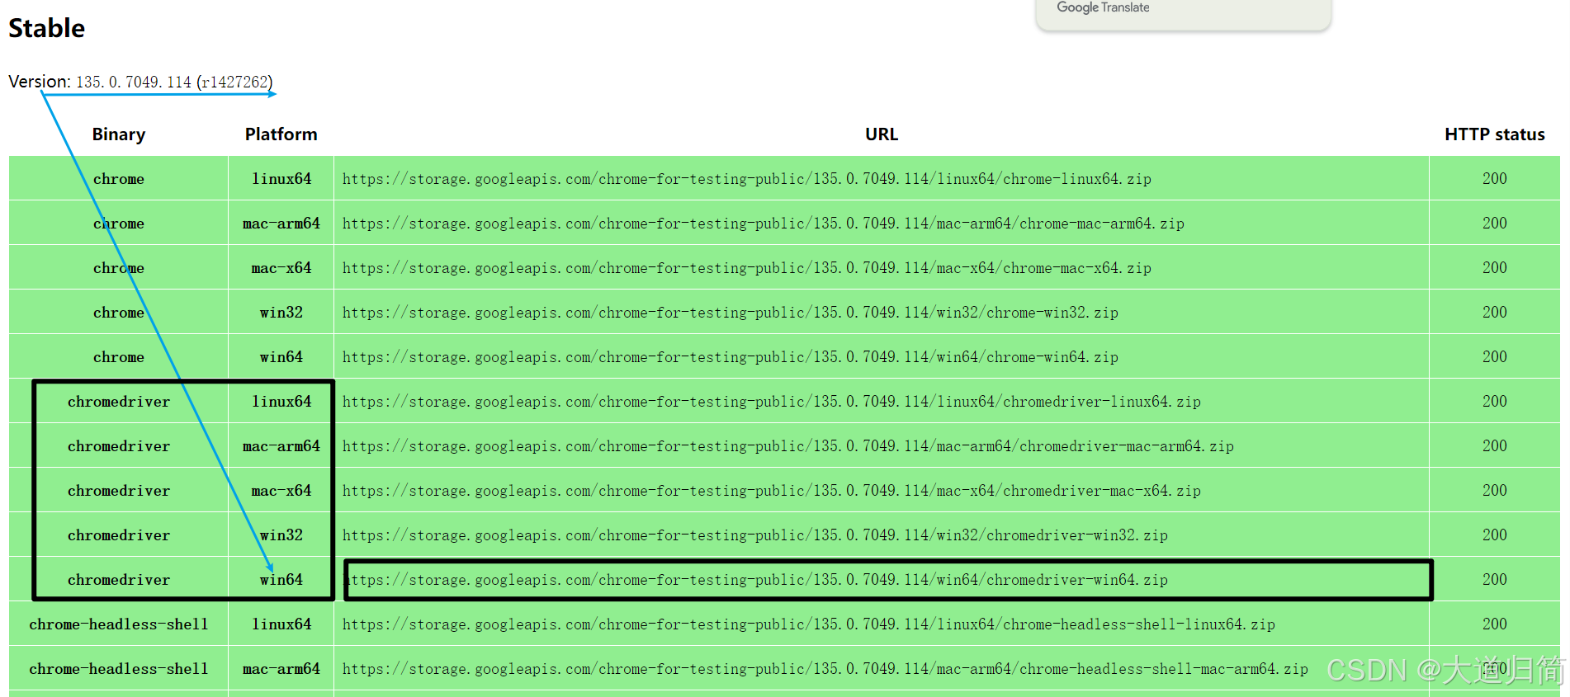
Task: Click the chrome mac-x64 zip URL
Action: [x=746, y=268]
